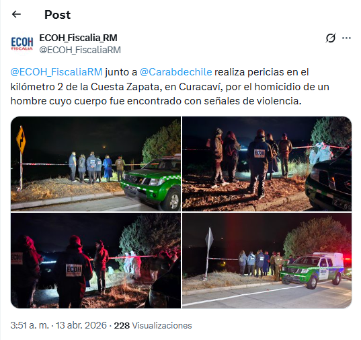Open the @Carabdechile mention link

[x=176, y=72]
